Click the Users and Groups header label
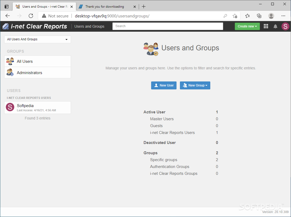This screenshot has height=217, width=291. (x=89, y=27)
